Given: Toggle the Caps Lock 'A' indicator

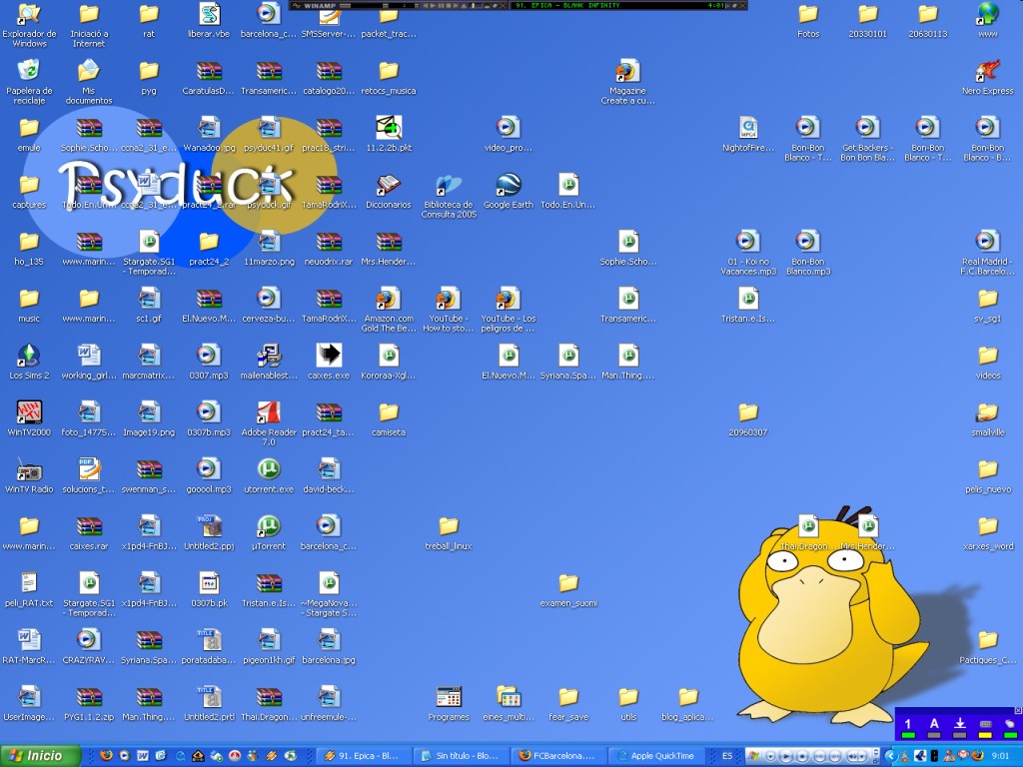Looking at the screenshot, I should (x=934, y=727).
